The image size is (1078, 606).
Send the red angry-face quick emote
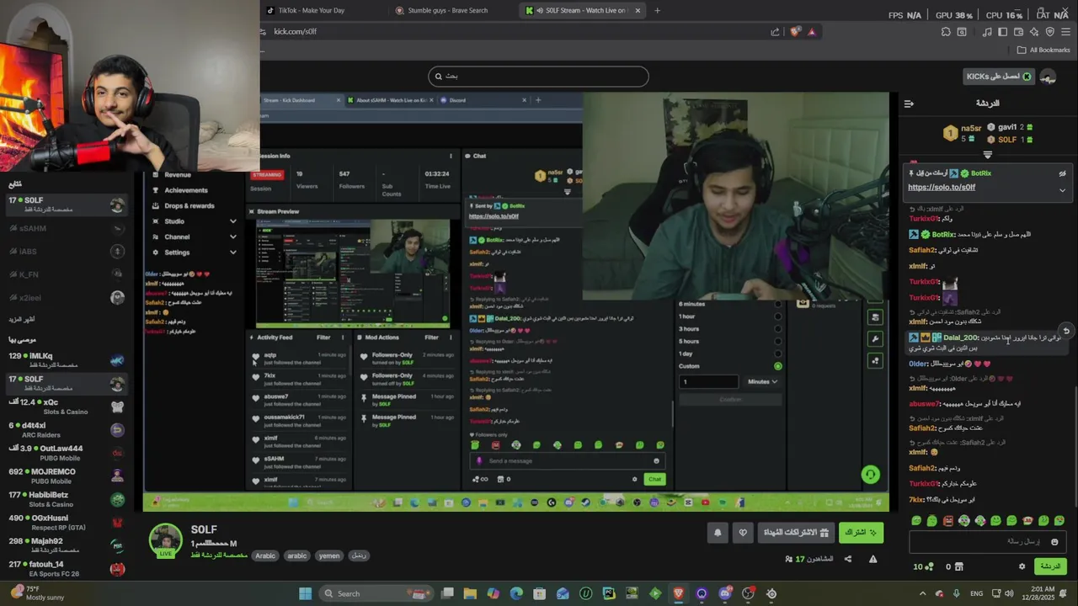948,521
